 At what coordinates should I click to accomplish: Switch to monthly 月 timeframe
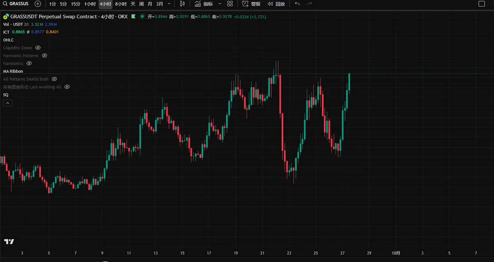[x=150, y=4]
